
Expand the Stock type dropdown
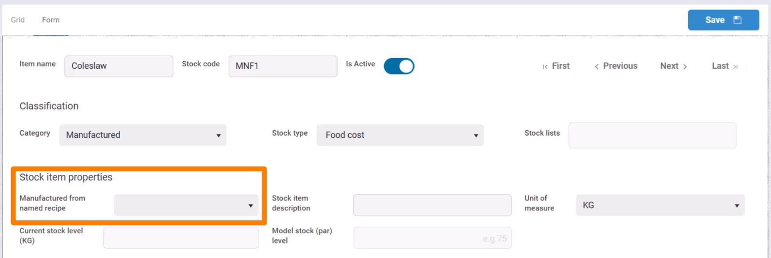click(x=400, y=135)
